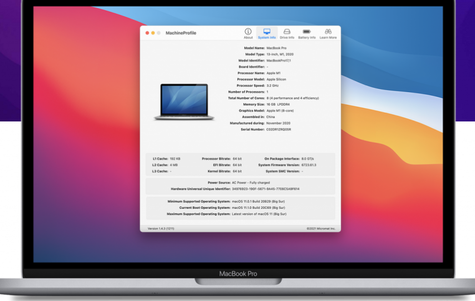The height and width of the screenshot is (301, 475).
Task: Select the 'Apple Silicon' processor model value
Action: click(276, 79)
